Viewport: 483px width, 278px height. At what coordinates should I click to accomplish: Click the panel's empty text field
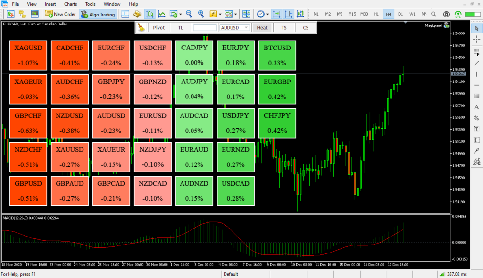point(205,27)
